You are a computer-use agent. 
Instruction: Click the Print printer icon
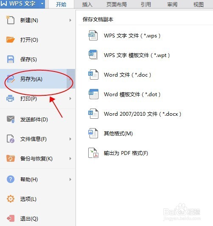coord(10,98)
